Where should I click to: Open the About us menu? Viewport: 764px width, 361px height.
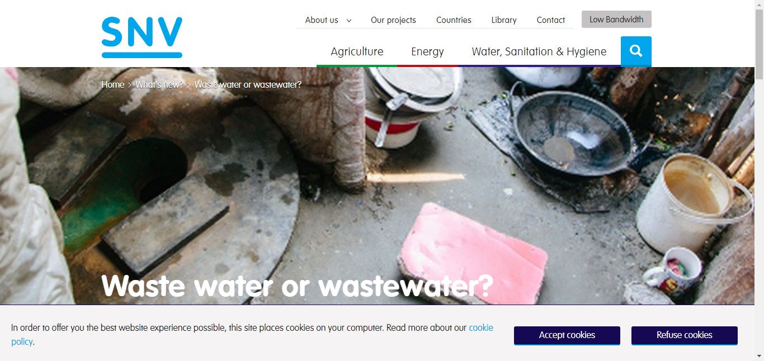pyautogui.click(x=322, y=20)
